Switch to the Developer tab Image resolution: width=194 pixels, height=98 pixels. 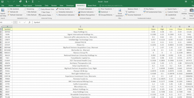coord(70,6)
